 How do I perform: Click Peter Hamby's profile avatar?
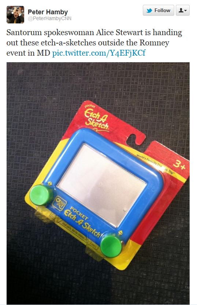click(x=15, y=15)
